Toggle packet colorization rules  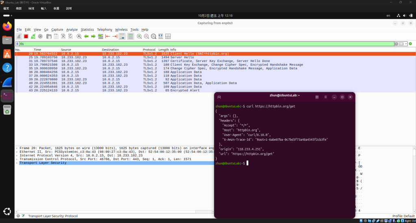[130, 36]
